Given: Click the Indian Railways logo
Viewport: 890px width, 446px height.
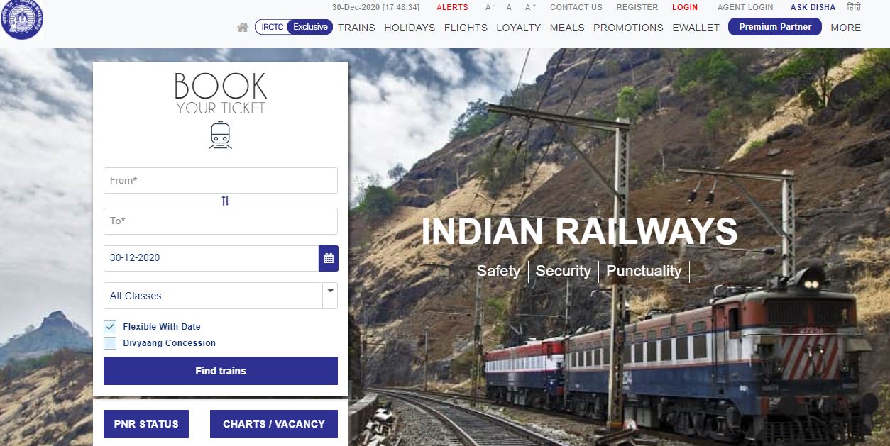Looking at the screenshot, I should [x=21, y=19].
